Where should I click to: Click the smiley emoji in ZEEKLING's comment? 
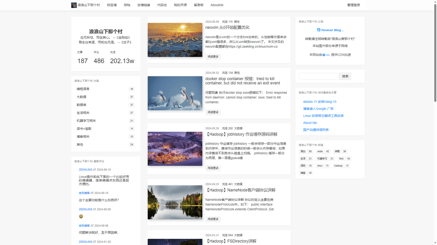pyautogui.click(x=81, y=217)
